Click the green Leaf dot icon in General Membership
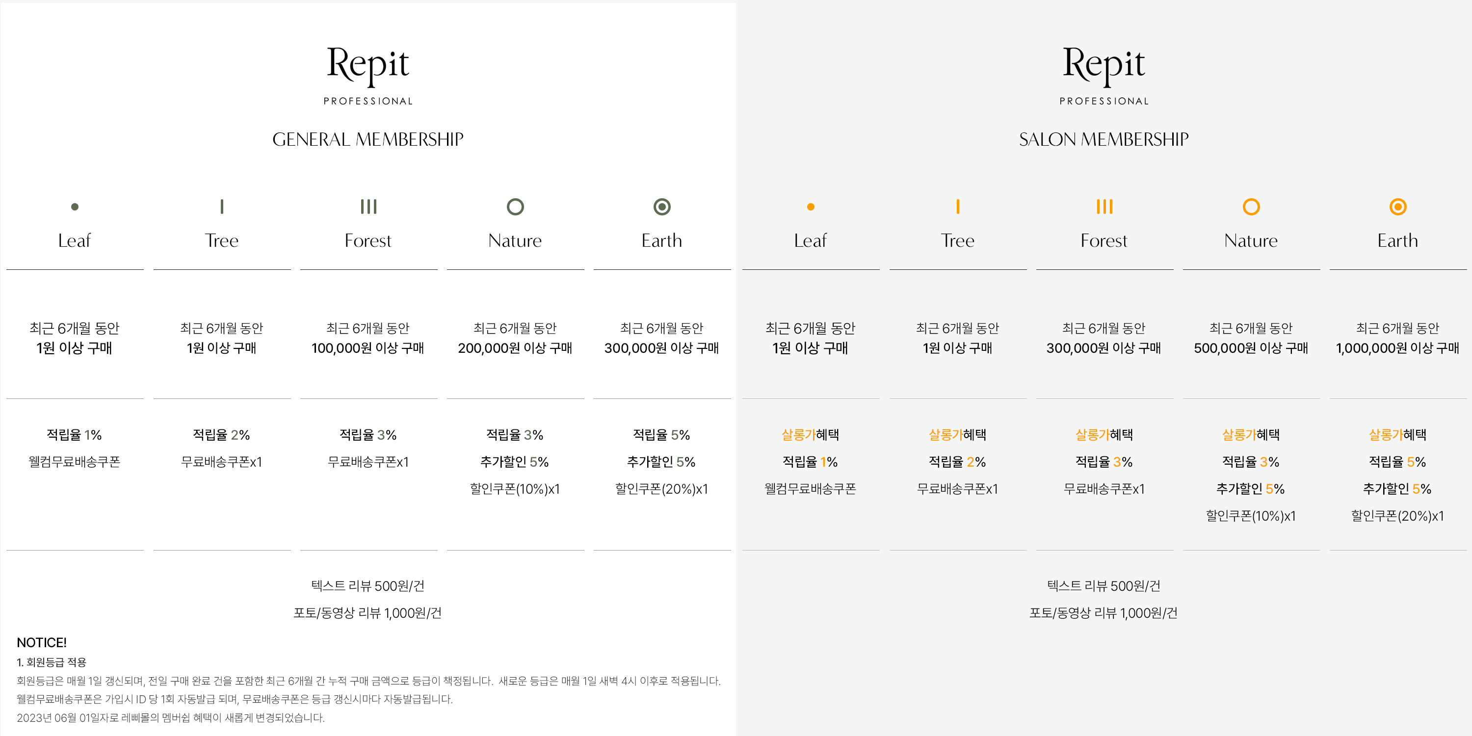This screenshot has width=1472, height=736. point(75,207)
